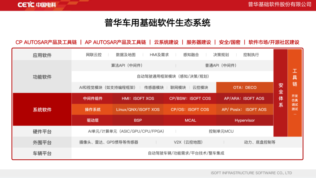
Task: Select the 功能软件 row label
Action: (42, 77)
